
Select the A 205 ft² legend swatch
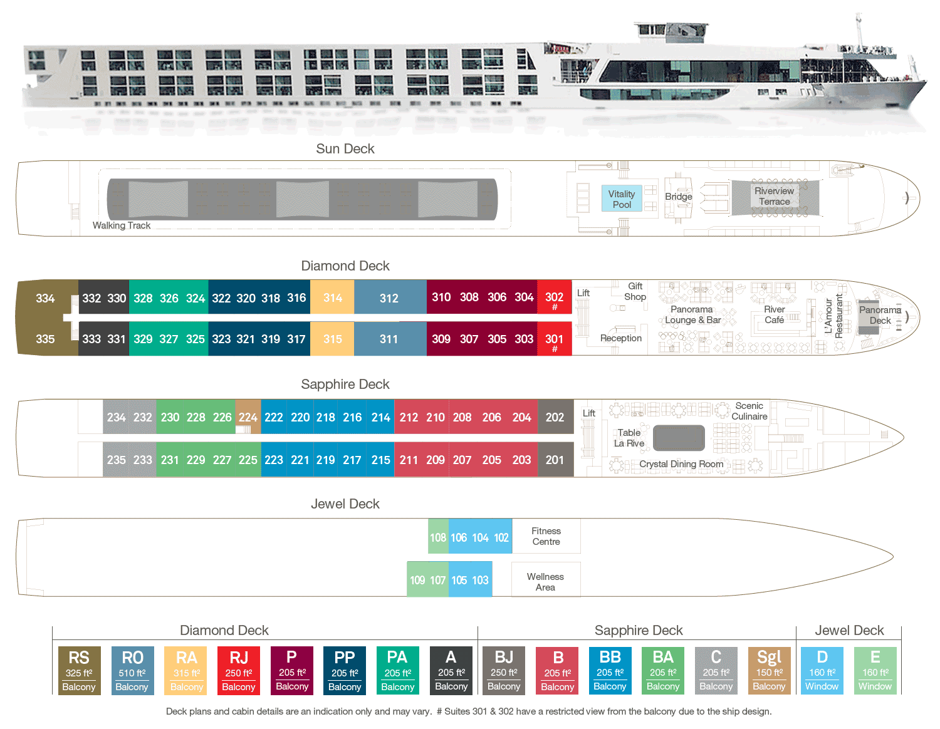pos(451,671)
